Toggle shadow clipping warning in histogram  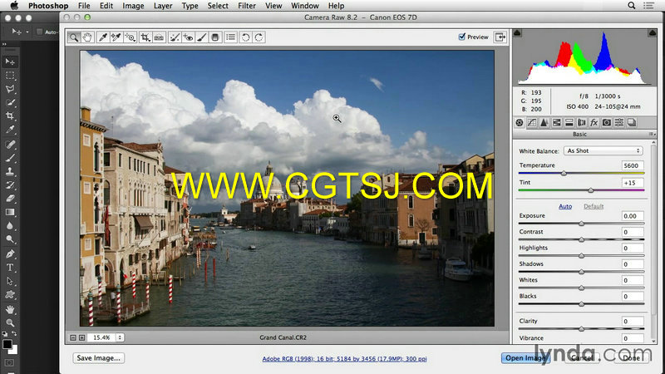[517, 33]
